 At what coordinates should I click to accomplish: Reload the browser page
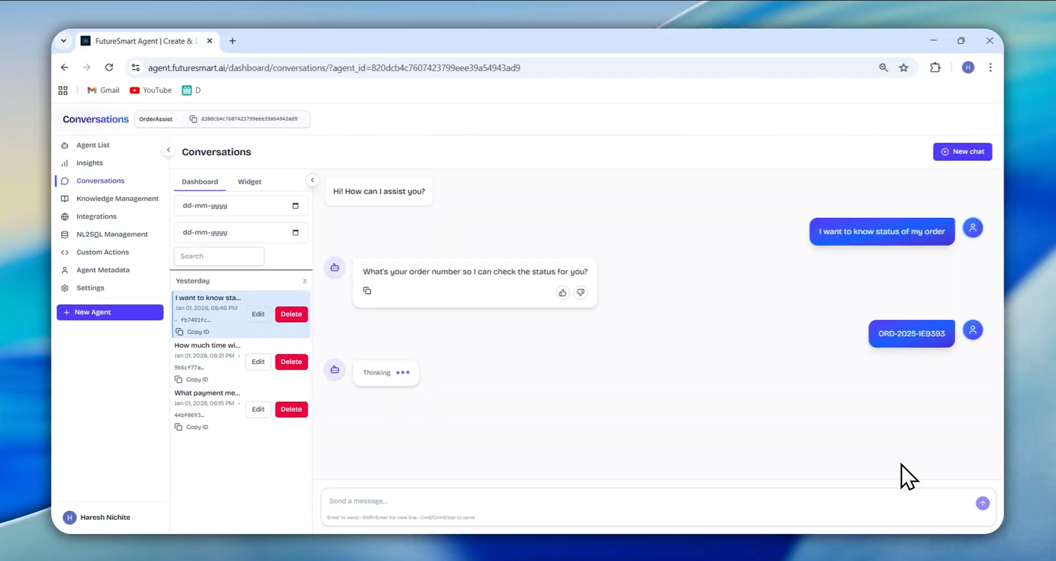click(x=109, y=67)
